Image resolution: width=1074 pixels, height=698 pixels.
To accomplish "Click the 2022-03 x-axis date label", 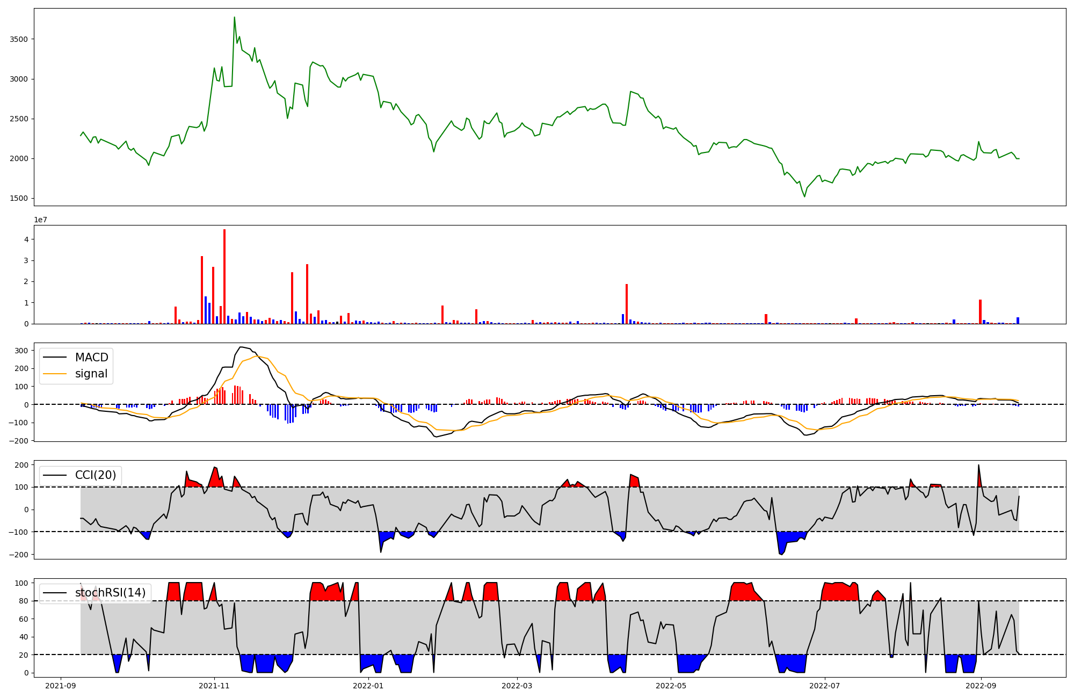I will pos(517,686).
